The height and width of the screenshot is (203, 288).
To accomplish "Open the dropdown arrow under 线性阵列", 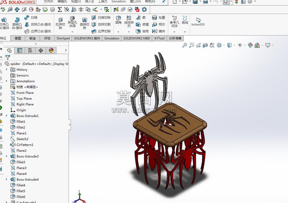I will pos(129,32).
